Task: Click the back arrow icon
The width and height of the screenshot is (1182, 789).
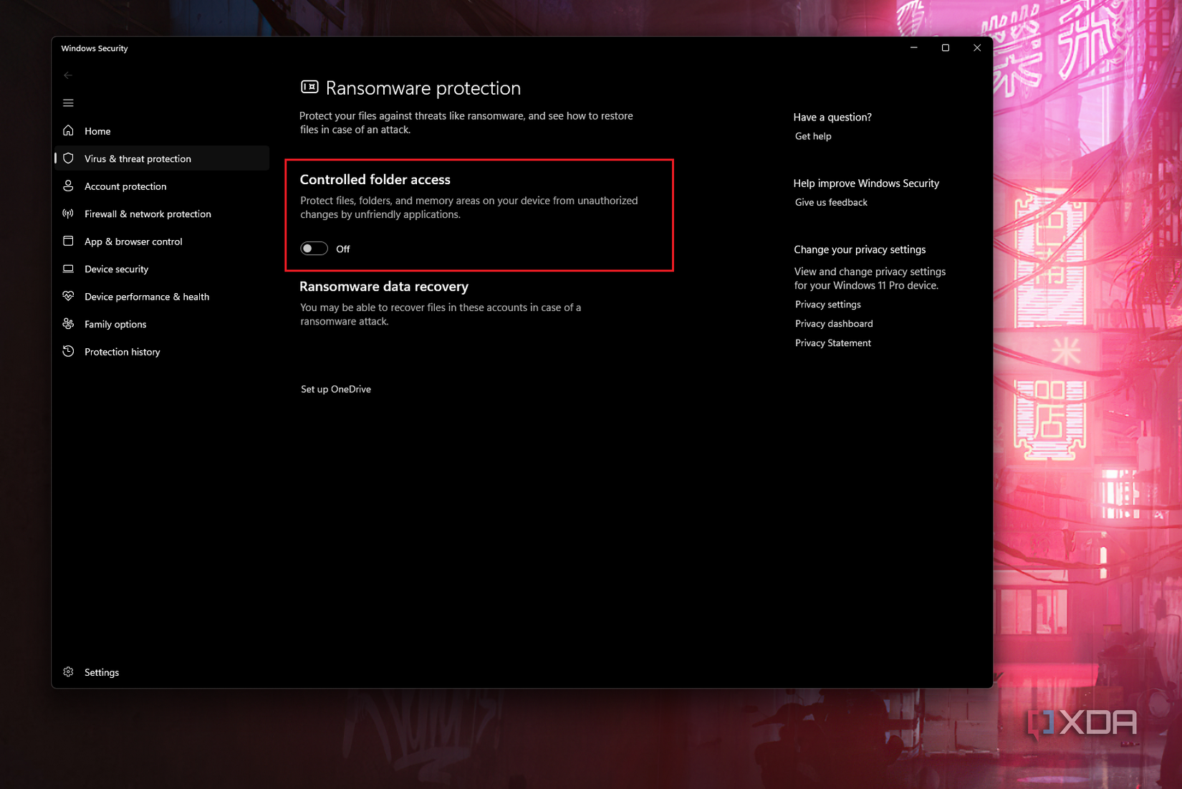Action: pyautogui.click(x=68, y=75)
